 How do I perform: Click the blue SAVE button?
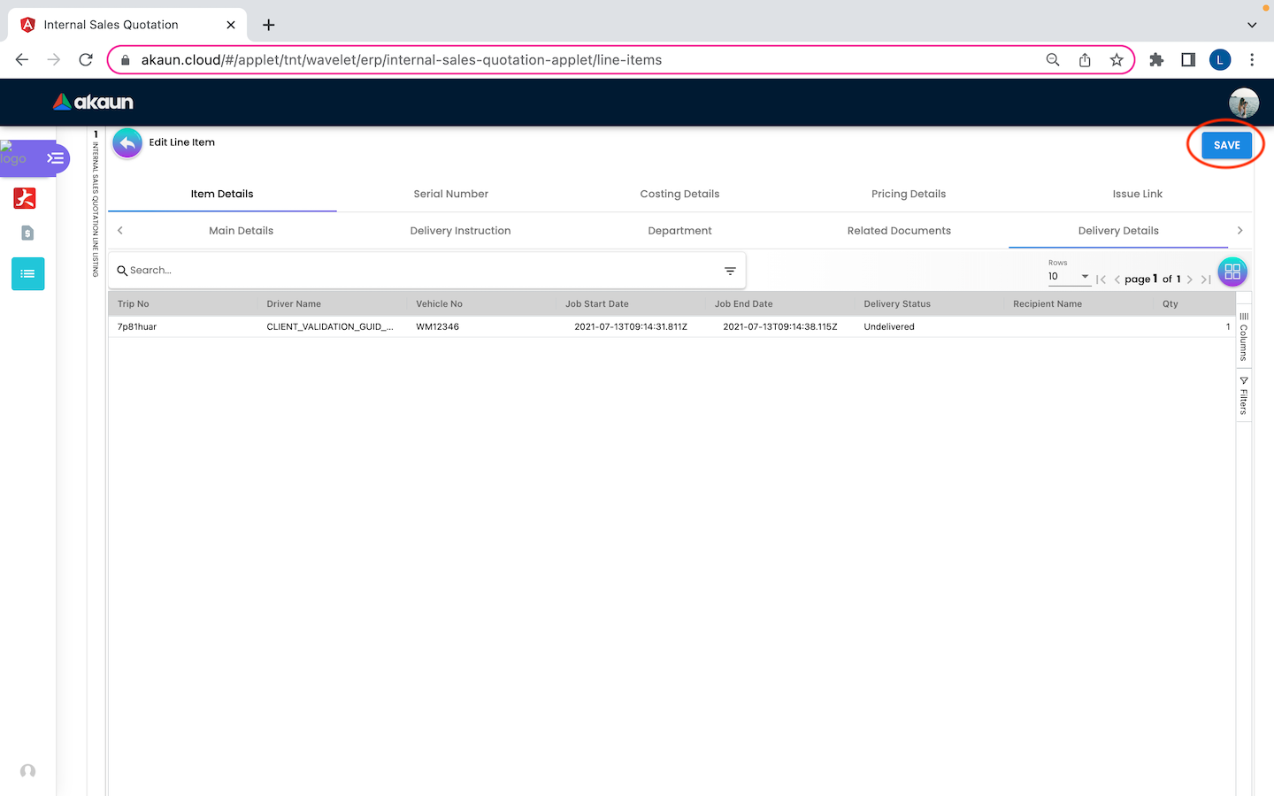pos(1226,145)
